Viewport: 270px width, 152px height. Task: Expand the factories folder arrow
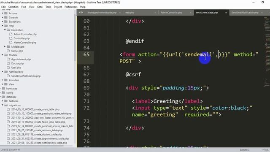coord(3,101)
